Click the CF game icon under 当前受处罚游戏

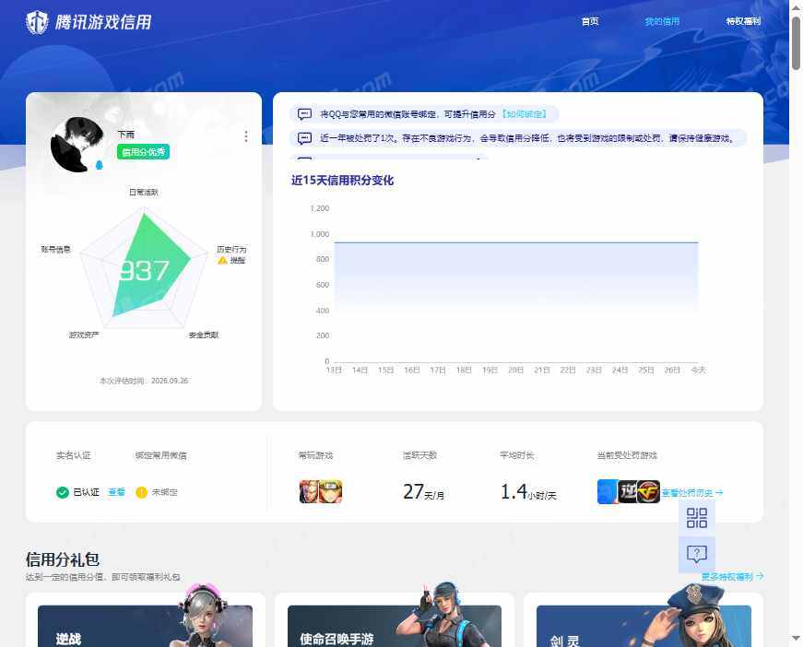[x=649, y=491]
